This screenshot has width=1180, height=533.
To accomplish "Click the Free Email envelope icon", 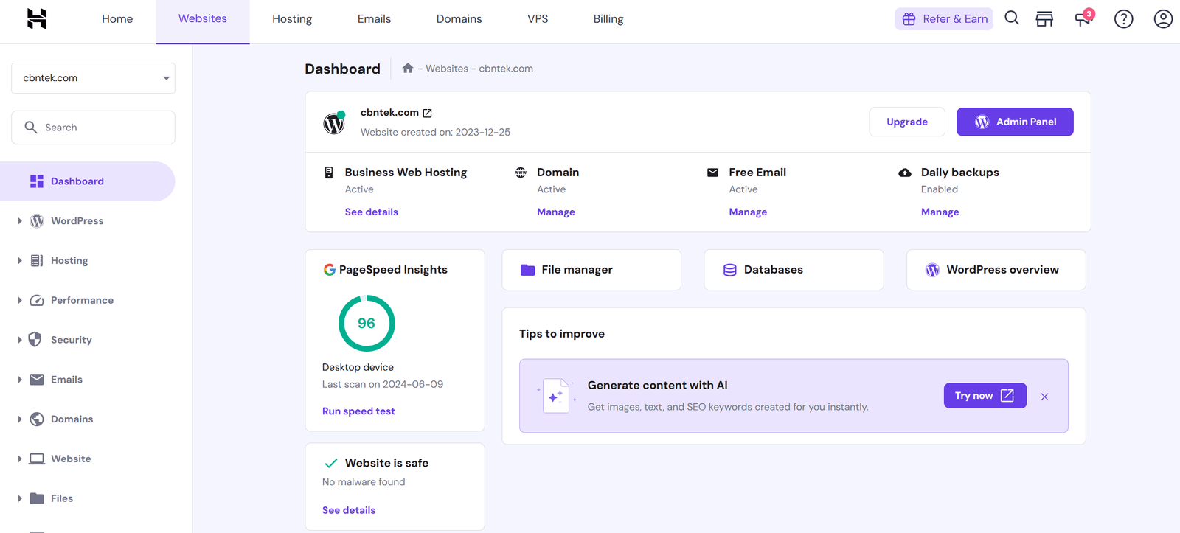I will (712, 173).
